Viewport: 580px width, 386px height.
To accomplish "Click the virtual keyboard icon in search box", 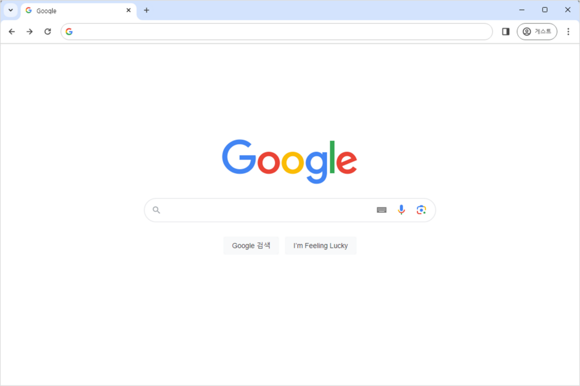I will pos(382,210).
